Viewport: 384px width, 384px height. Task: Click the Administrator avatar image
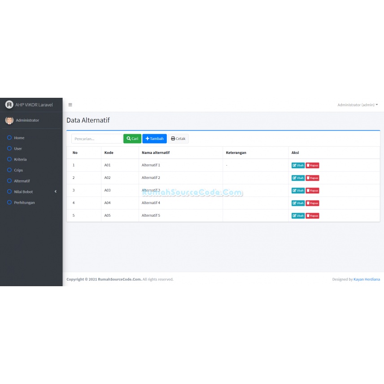[x=9, y=120]
